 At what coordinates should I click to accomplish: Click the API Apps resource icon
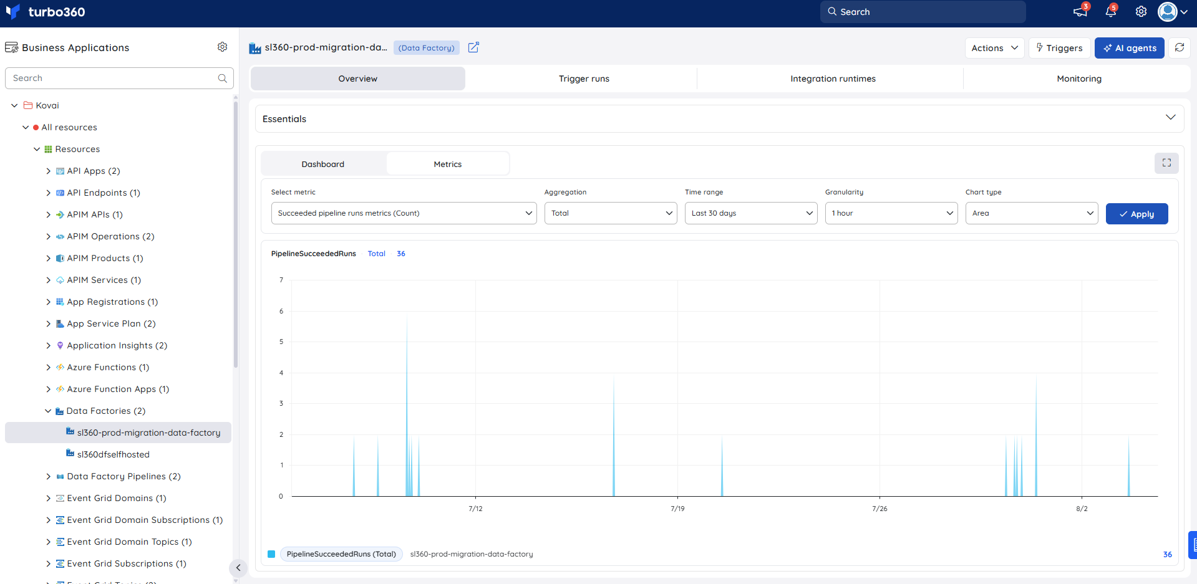[x=60, y=171]
